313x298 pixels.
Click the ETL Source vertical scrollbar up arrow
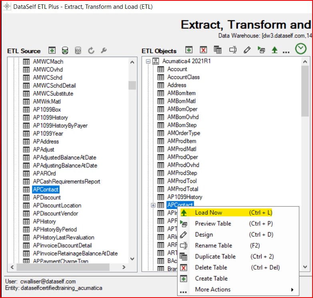[x=132, y=62]
